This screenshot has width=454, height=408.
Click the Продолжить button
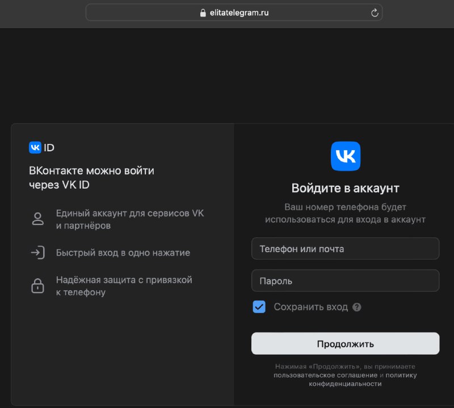(345, 343)
